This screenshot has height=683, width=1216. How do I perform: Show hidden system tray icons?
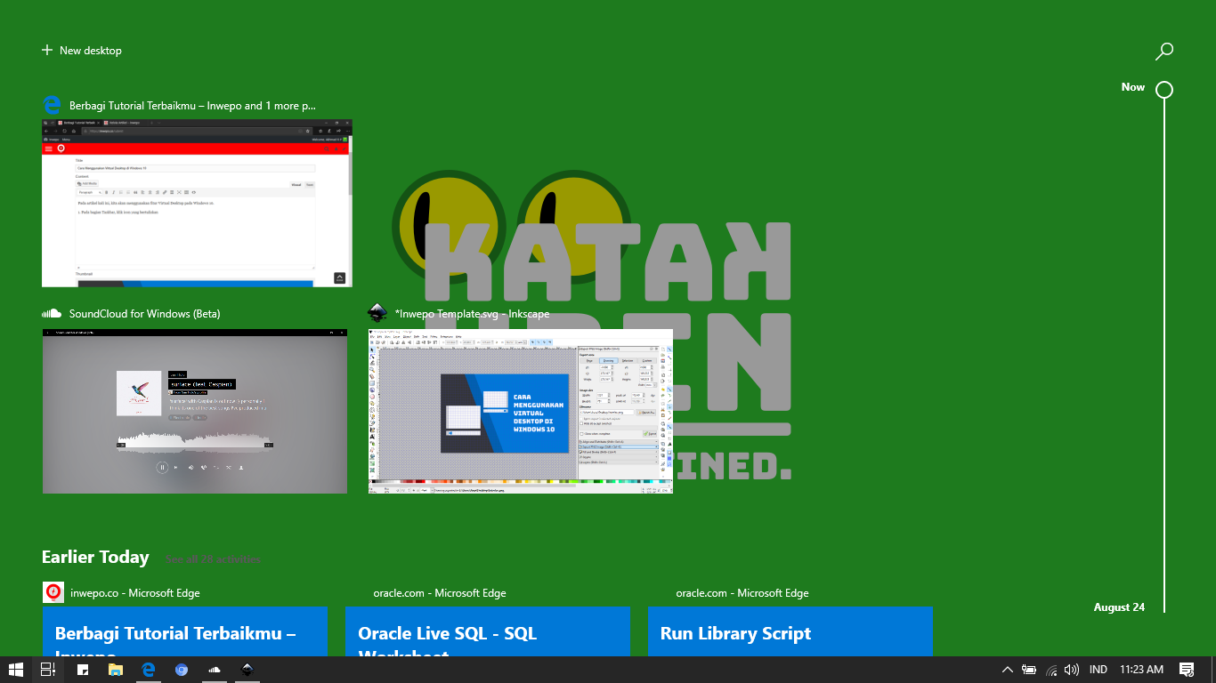[x=1008, y=670]
